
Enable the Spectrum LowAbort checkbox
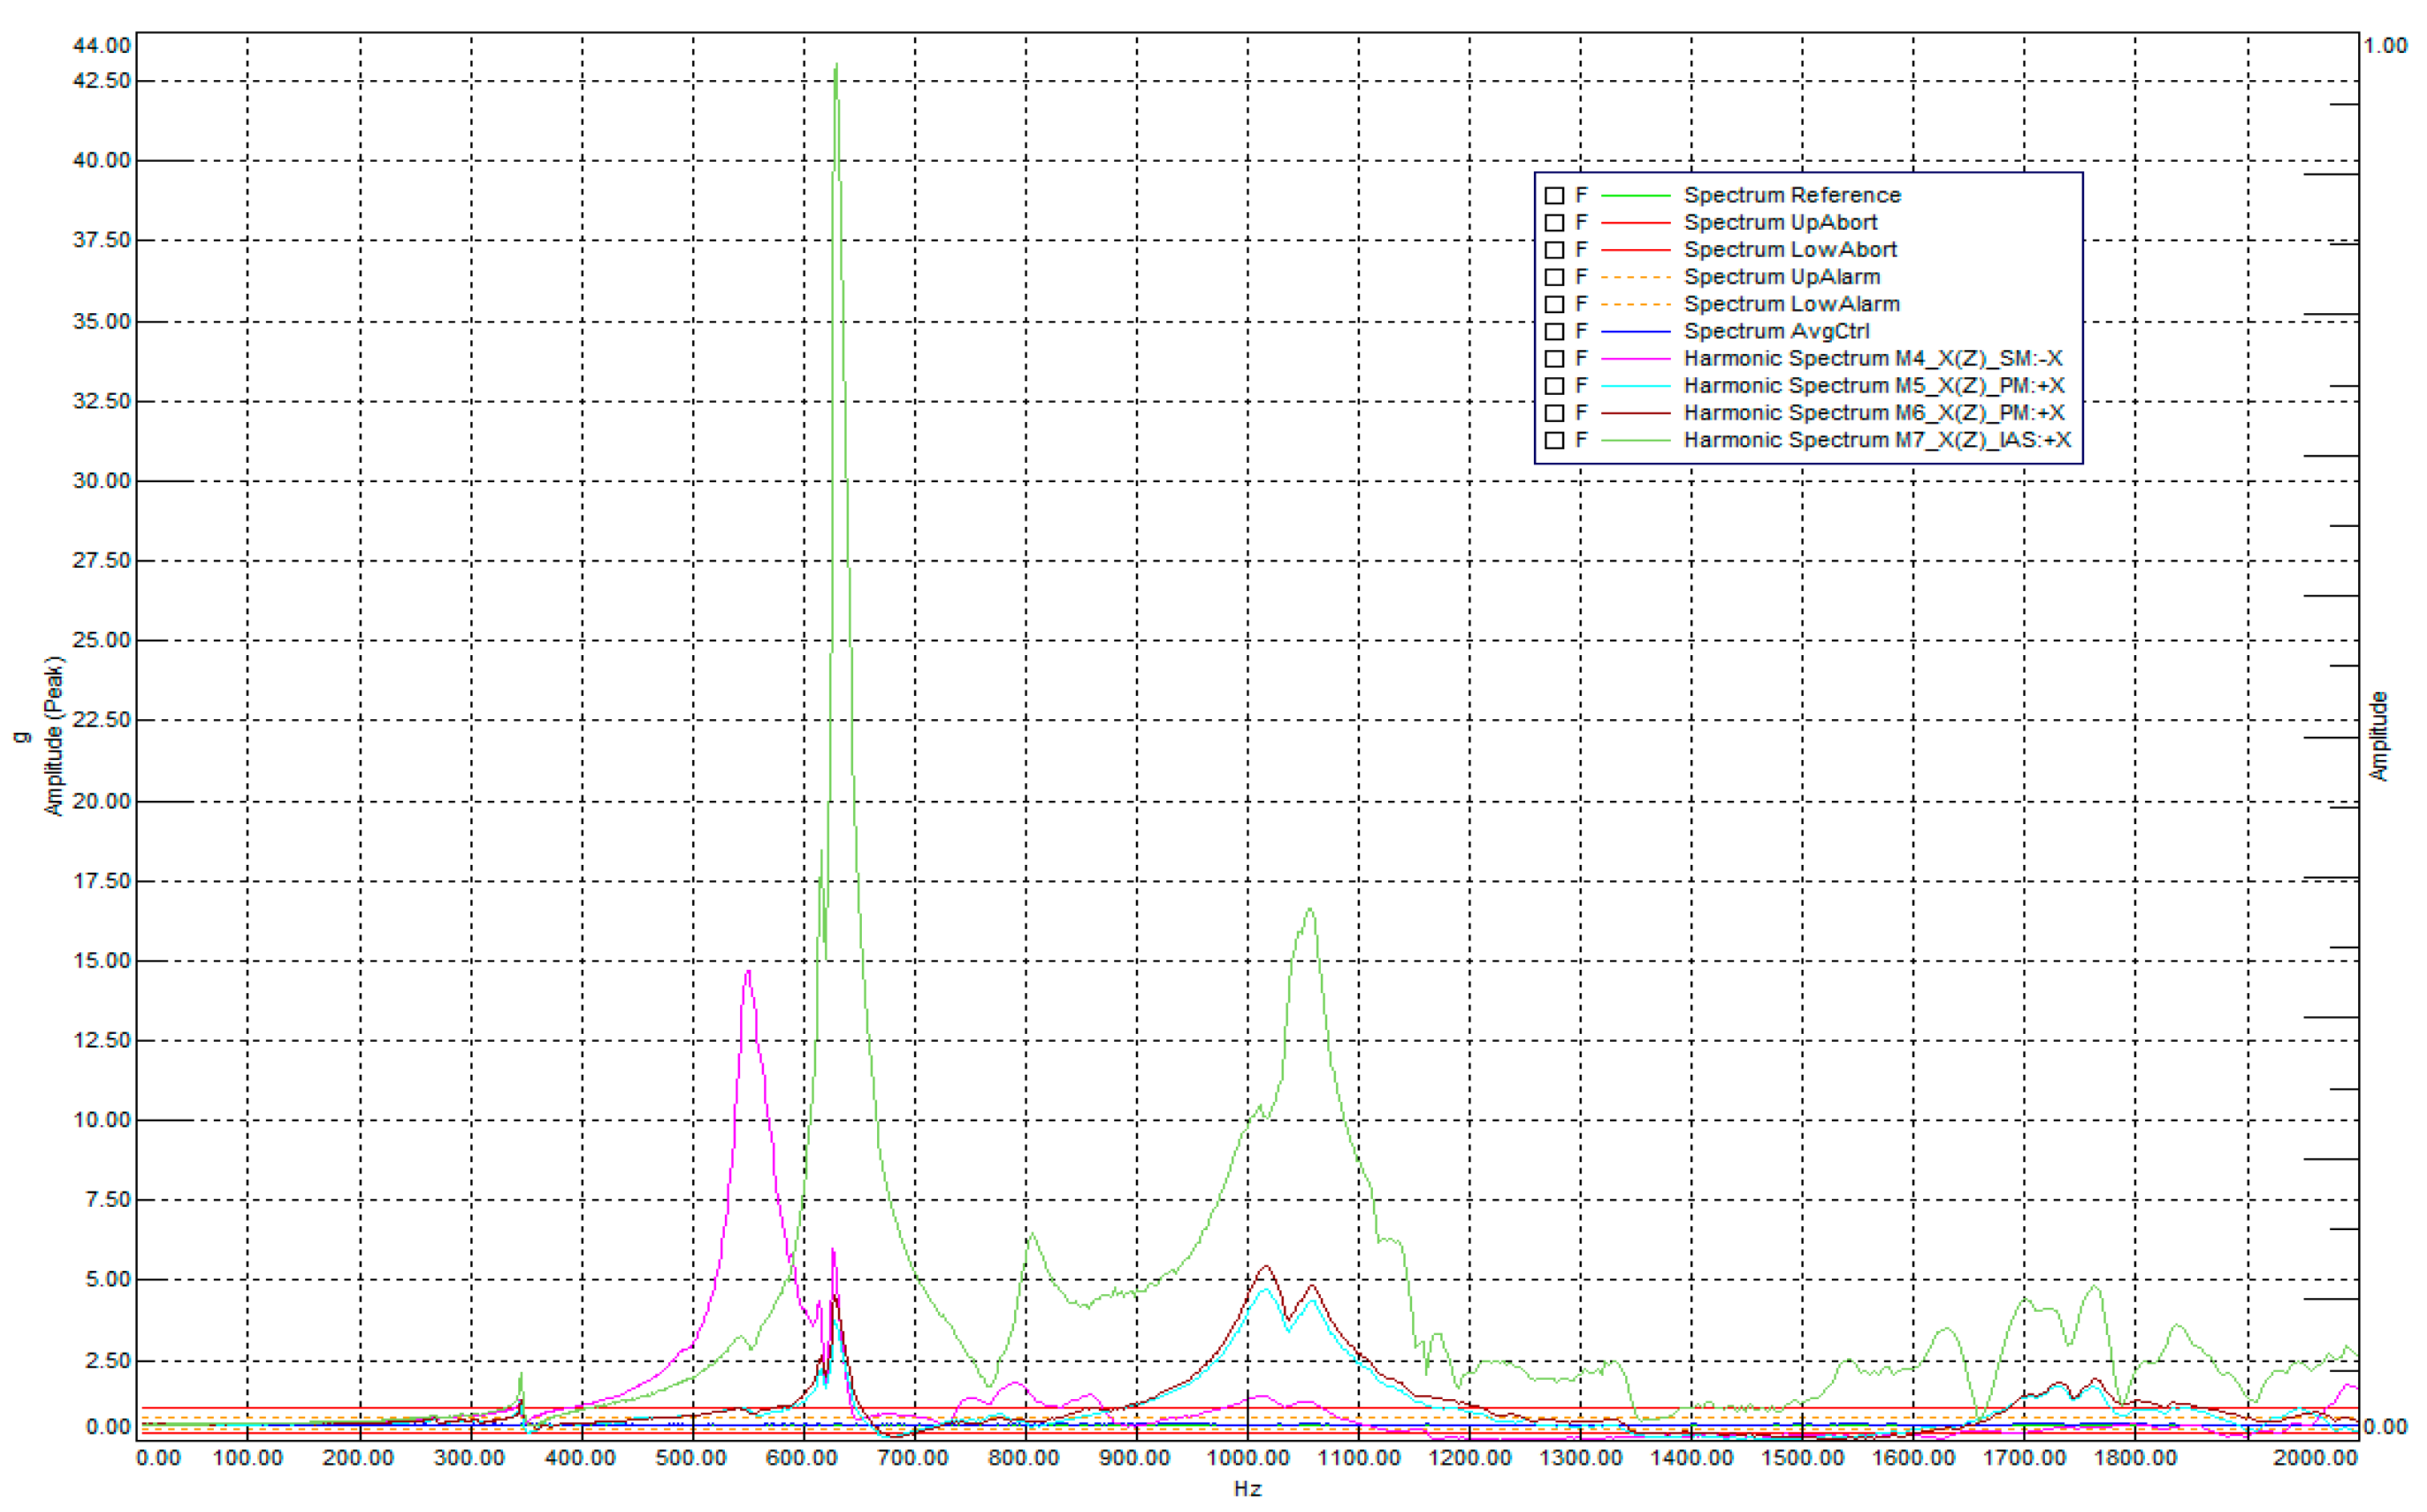point(1554,250)
